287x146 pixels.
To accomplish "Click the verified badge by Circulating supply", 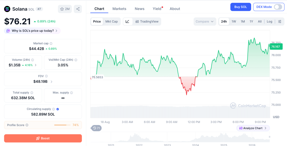I will coord(58,109).
